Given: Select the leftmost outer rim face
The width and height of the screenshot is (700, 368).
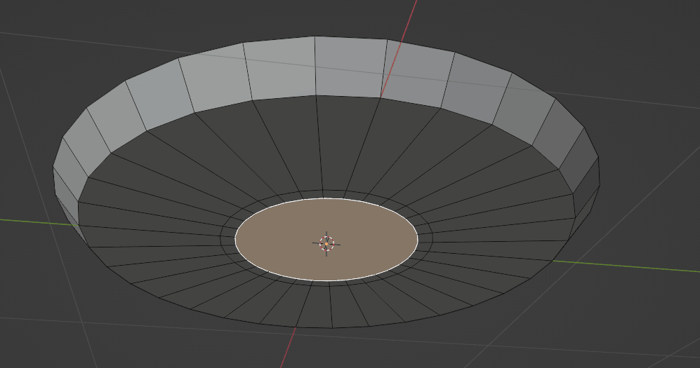Looking at the screenshot, I should [65, 188].
